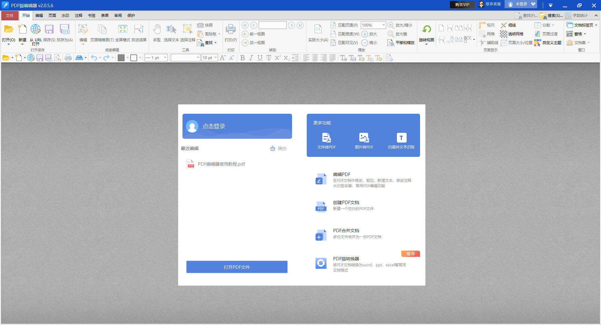Expand the 剪贴板 clipboard dropdown

click(x=219, y=34)
